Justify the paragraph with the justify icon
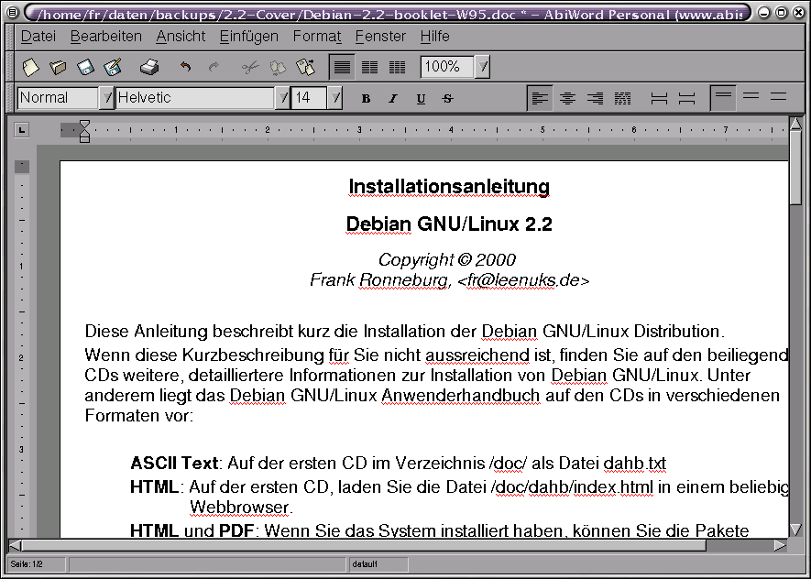Image resolution: width=811 pixels, height=579 pixels. pyautogui.click(x=622, y=98)
